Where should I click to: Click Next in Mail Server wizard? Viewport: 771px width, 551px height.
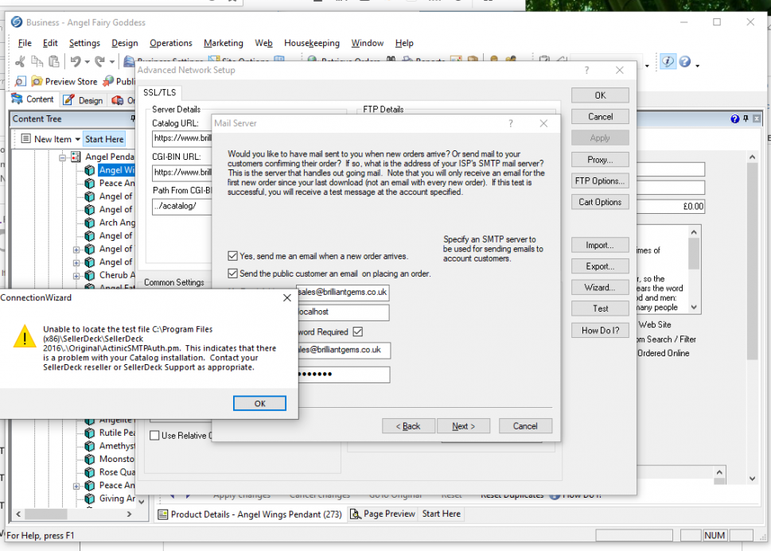coord(464,426)
